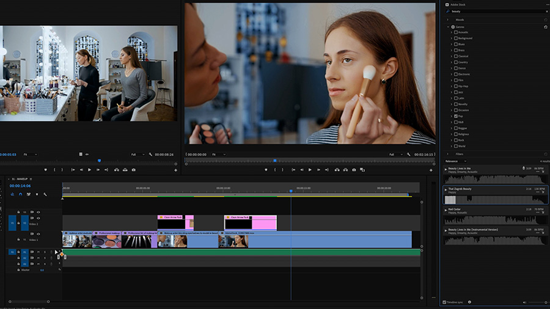Screen dimensions: 550x309
Task: Uncheck the Pop genre checkbox
Action: (x=455, y=115)
